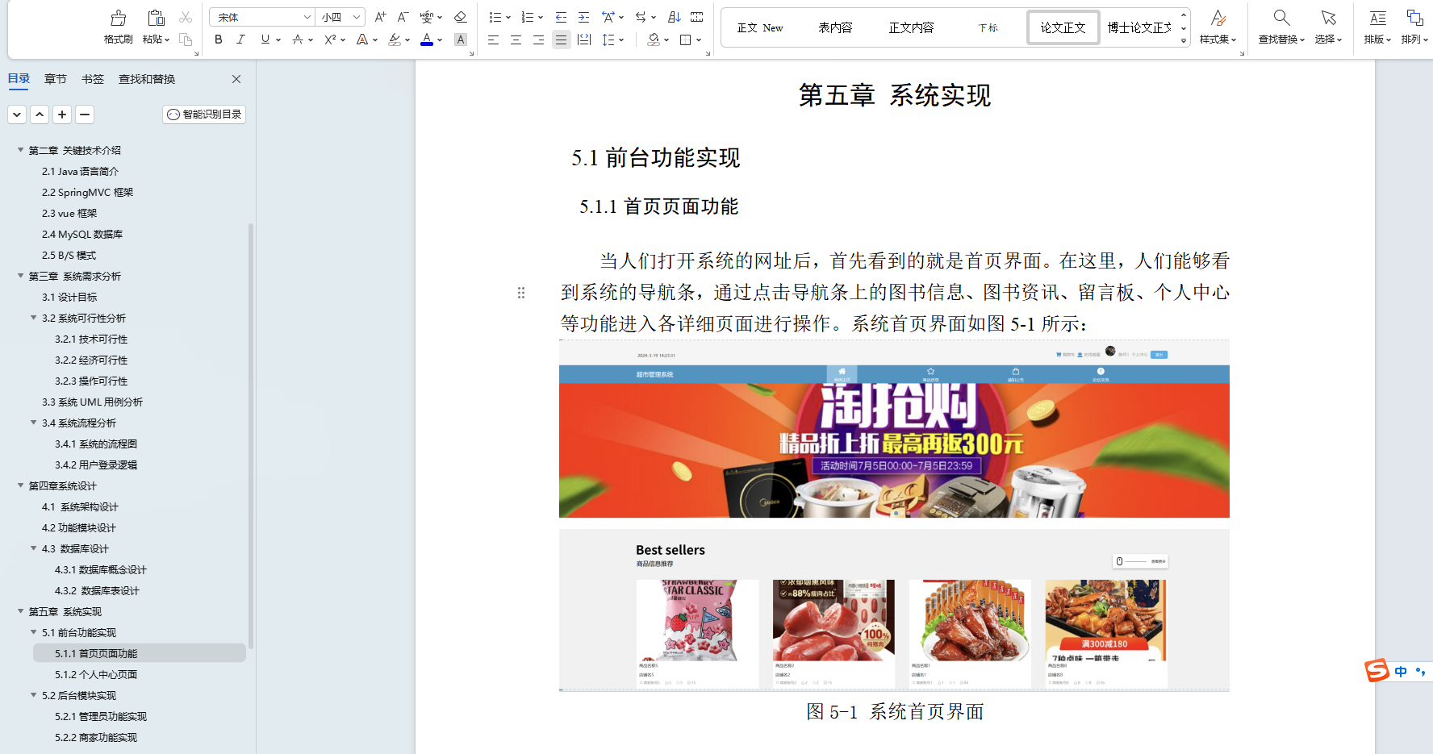Collapse 3.2 系统可行性分析 tree node
The image size is (1433, 754).
click(34, 318)
